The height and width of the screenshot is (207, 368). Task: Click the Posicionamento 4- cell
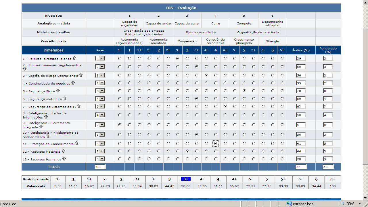(x=202, y=179)
